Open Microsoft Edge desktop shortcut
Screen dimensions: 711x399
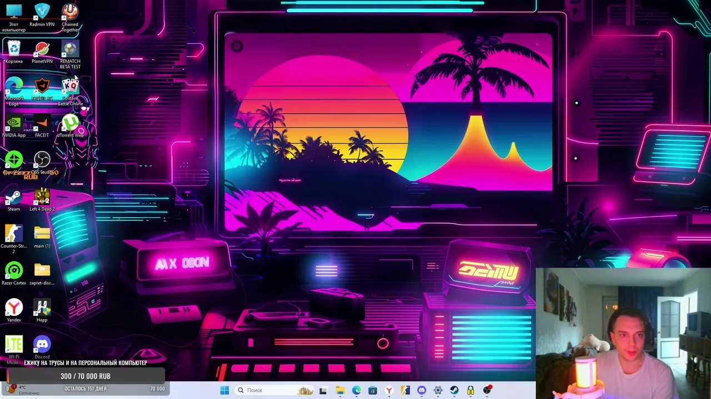click(x=14, y=91)
